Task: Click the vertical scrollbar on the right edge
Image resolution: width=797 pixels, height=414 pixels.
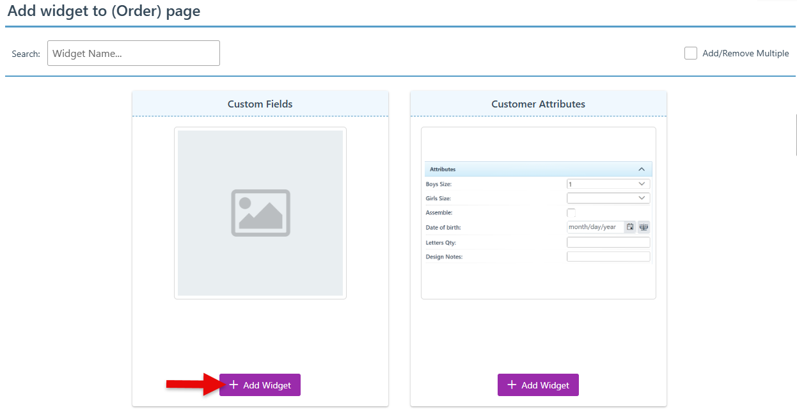Action: pyautogui.click(x=796, y=134)
